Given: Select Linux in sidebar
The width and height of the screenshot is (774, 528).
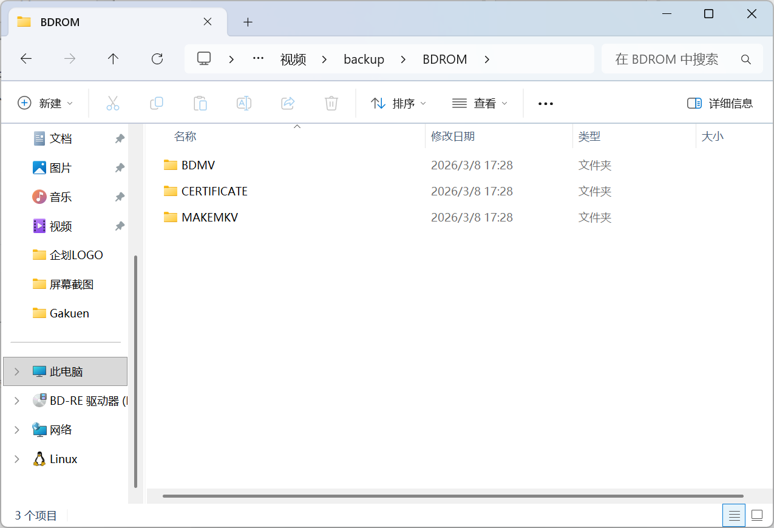Looking at the screenshot, I should click(63, 459).
